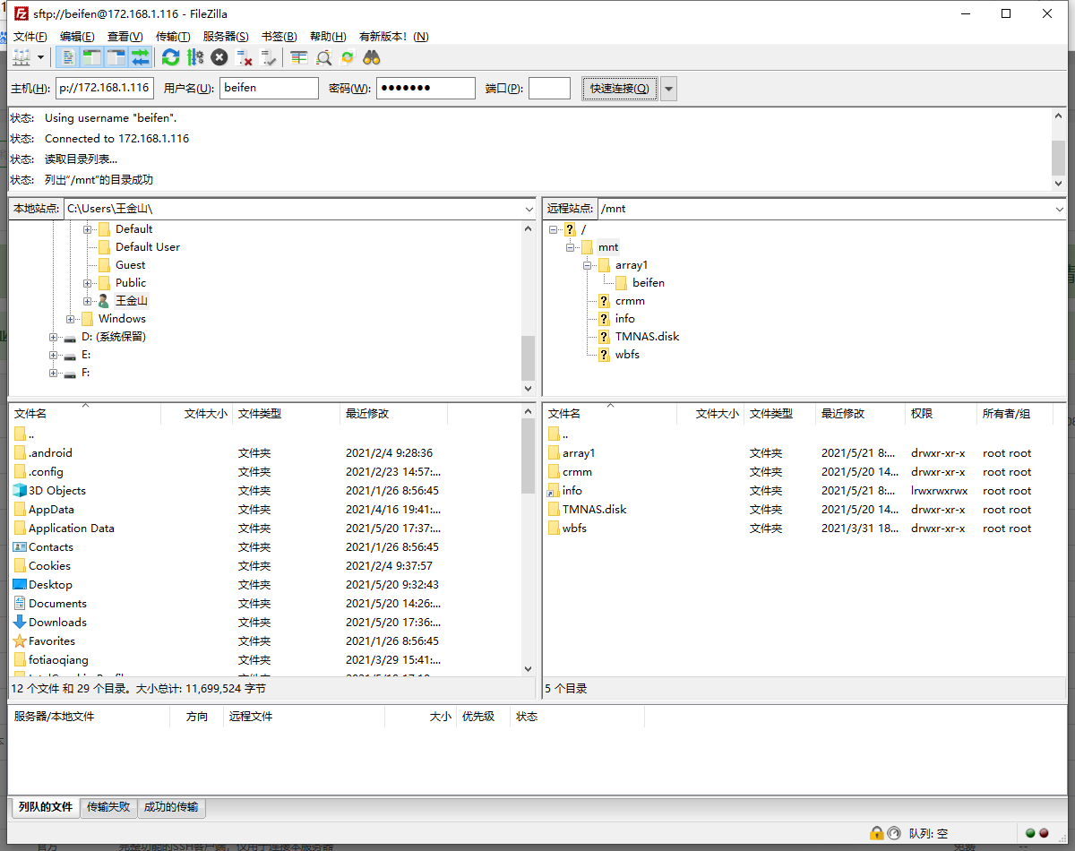The height and width of the screenshot is (851, 1075).
Task: Open the 编辑(E) menu
Action: [77, 37]
